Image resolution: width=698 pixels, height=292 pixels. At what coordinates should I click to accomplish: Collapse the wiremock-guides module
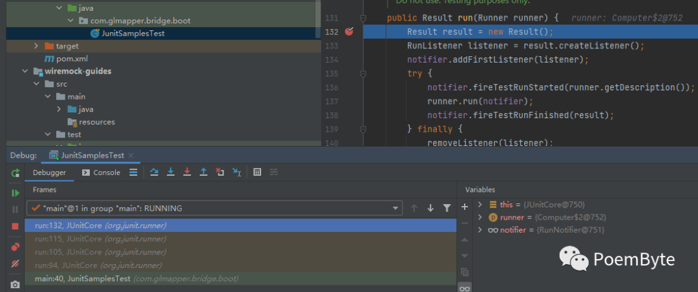click(x=25, y=71)
